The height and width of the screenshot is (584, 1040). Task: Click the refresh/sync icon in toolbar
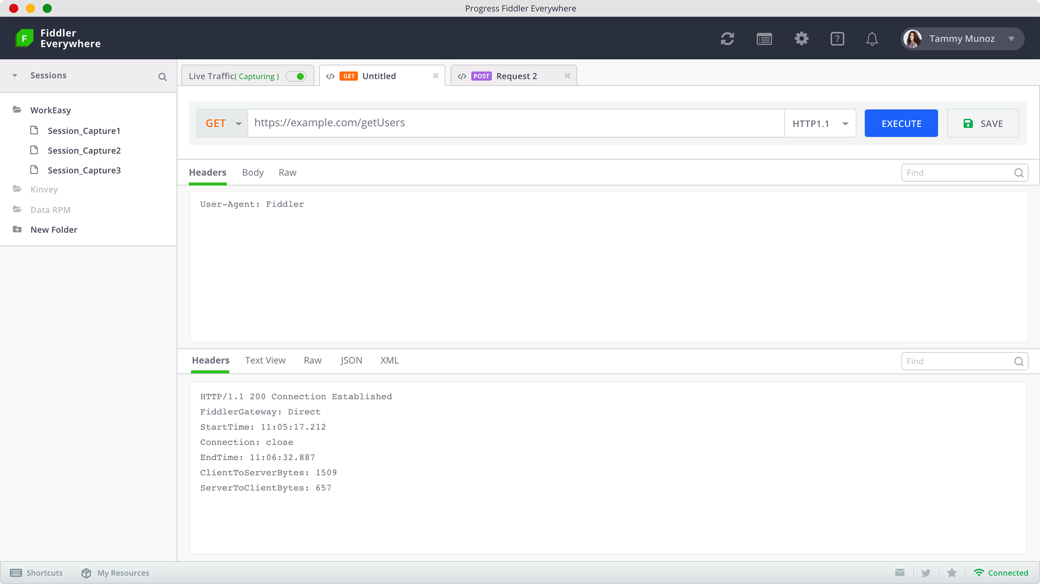pos(727,39)
